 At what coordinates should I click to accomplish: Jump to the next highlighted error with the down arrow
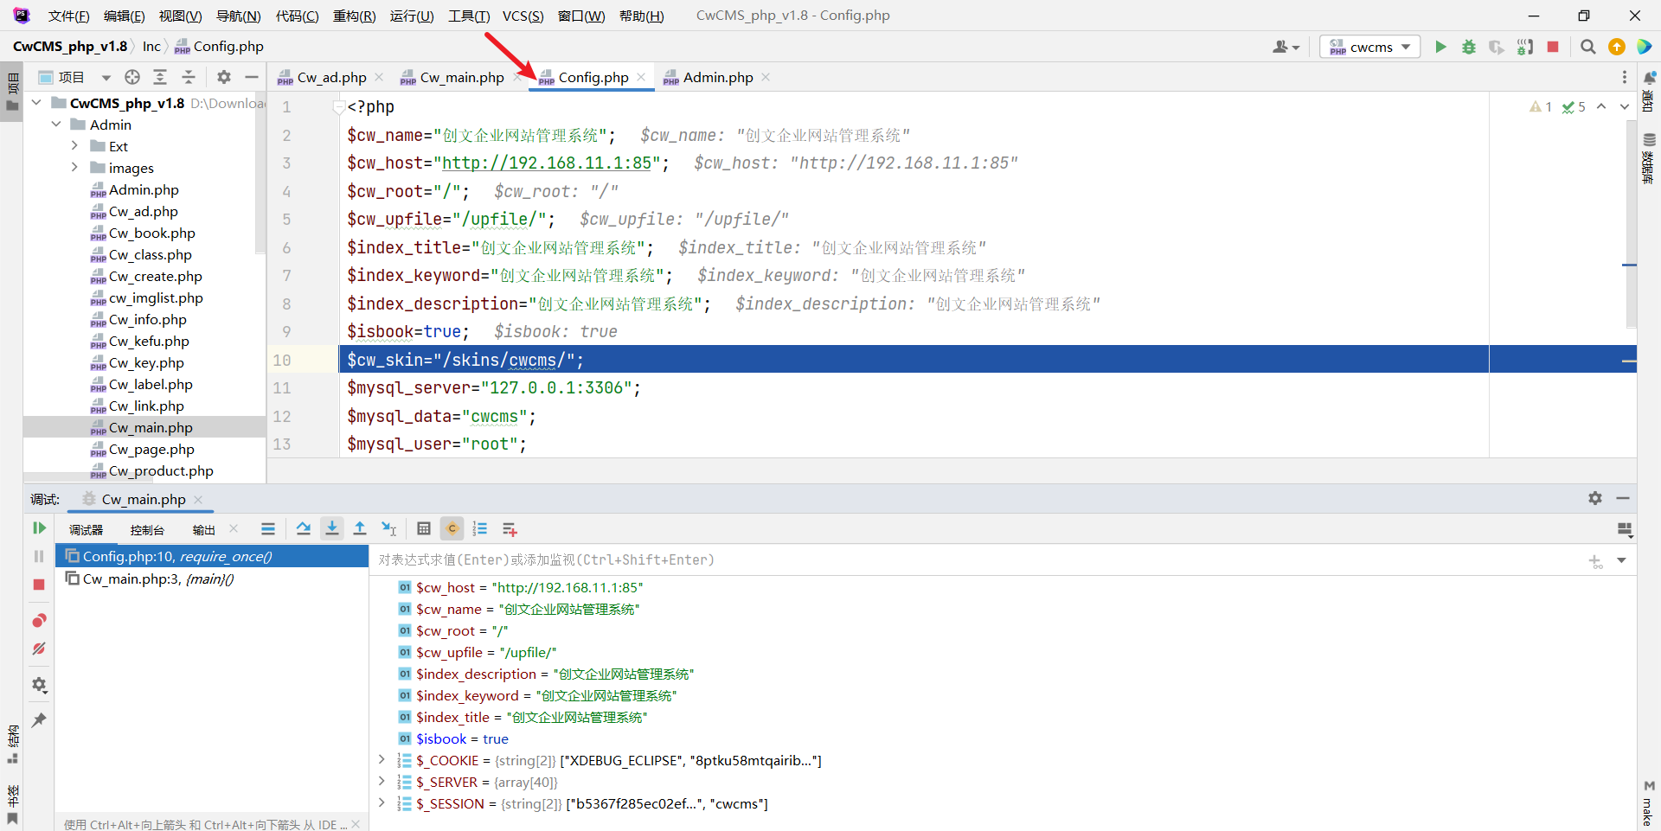pyautogui.click(x=1624, y=107)
